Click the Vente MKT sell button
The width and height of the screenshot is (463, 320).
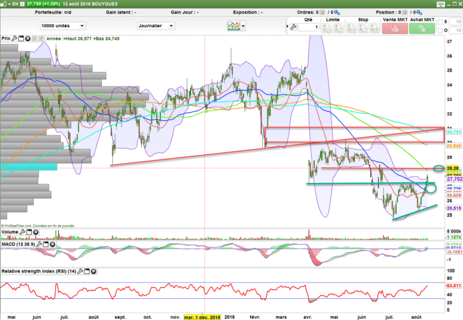coord(395,28)
